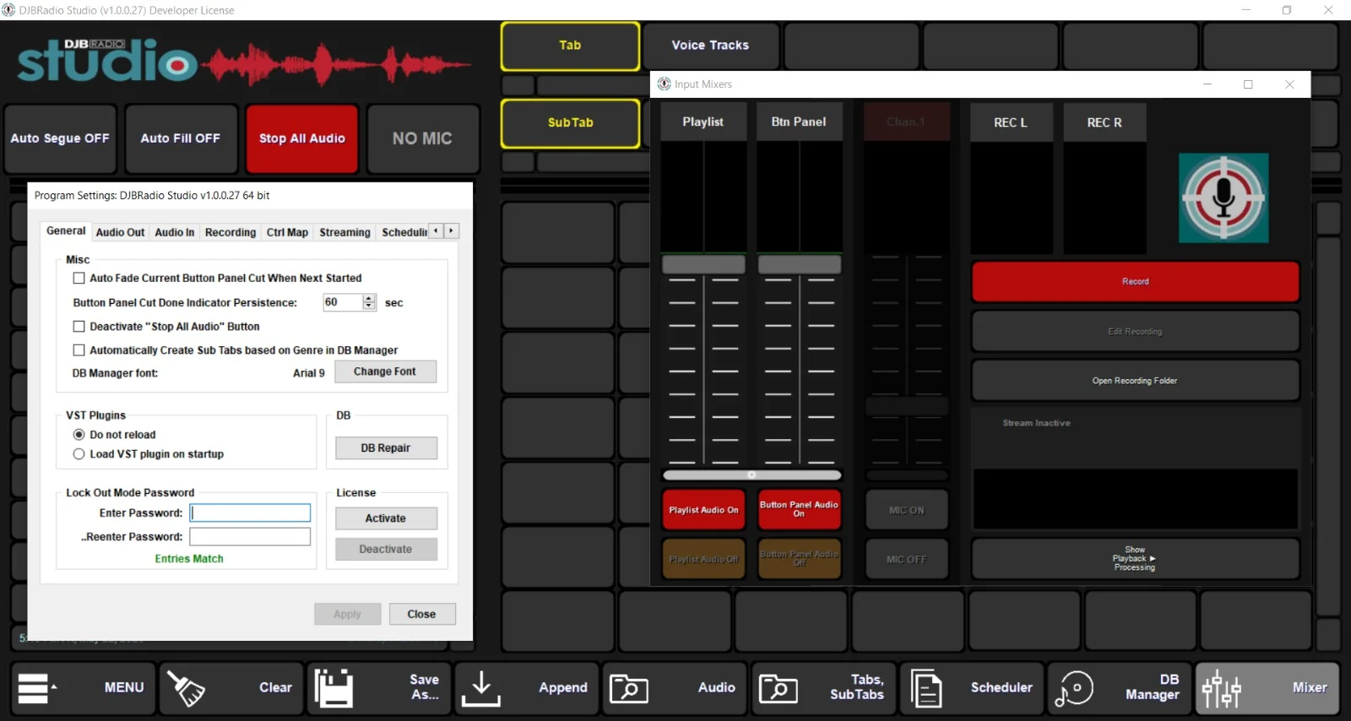Increase Indicator Persistence seconds spinner

369,299
